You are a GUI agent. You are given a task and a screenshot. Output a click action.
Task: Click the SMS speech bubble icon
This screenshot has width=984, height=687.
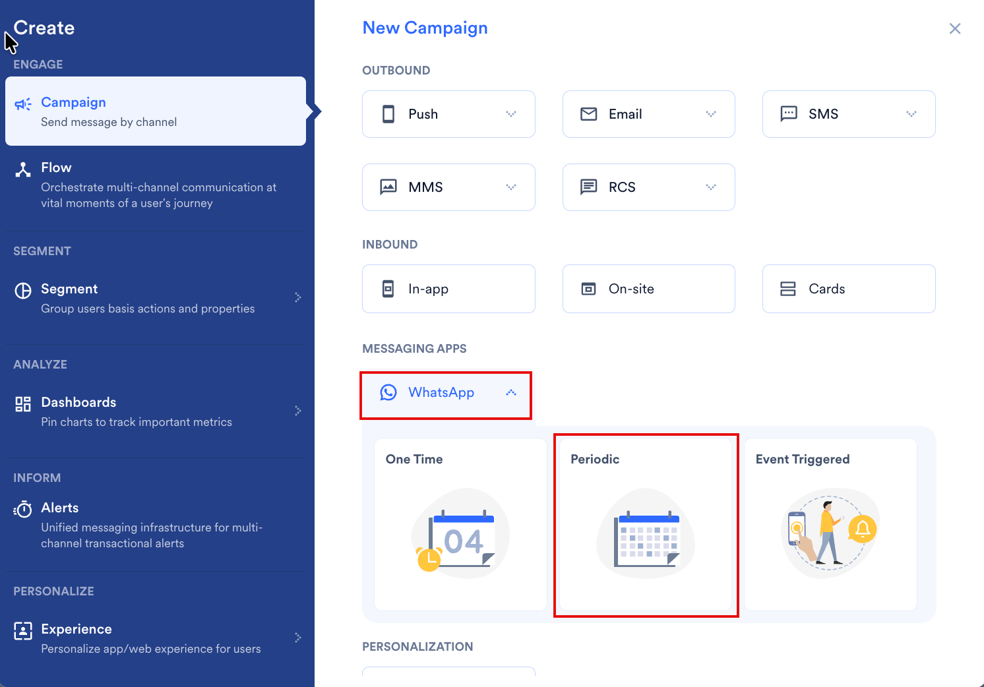789,114
